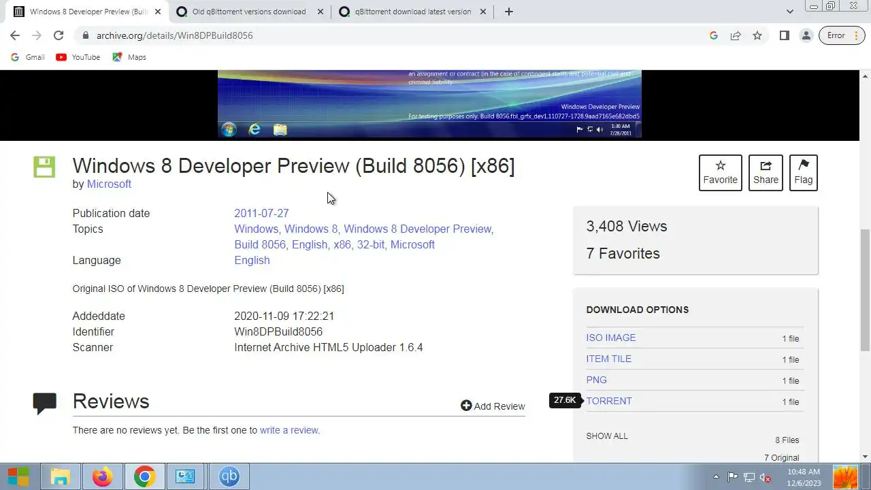Open the Build 8056 topic link
This screenshot has width=871, height=490.
[x=260, y=244]
